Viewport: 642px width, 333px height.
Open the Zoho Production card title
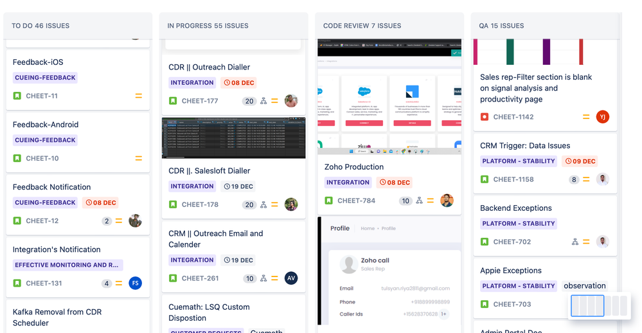click(354, 167)
